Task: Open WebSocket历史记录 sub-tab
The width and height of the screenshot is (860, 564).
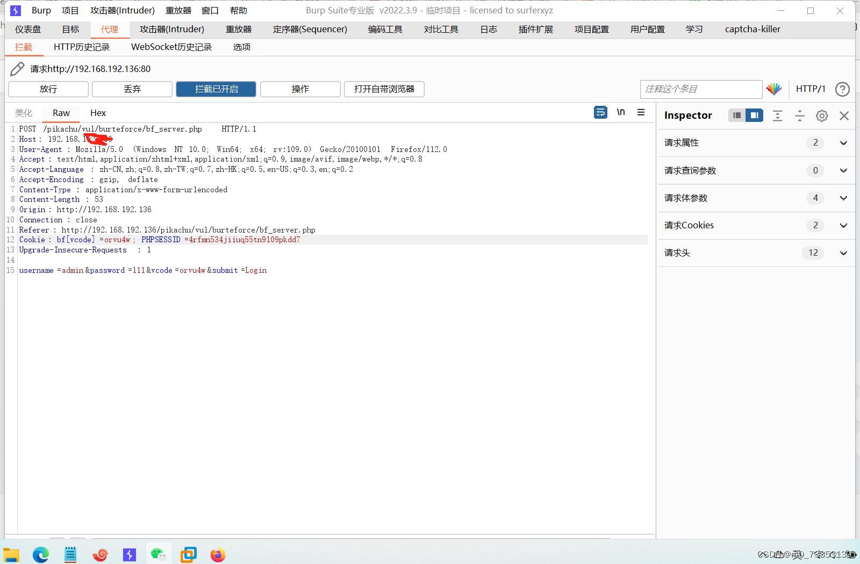Action: (x=171, y=47)
